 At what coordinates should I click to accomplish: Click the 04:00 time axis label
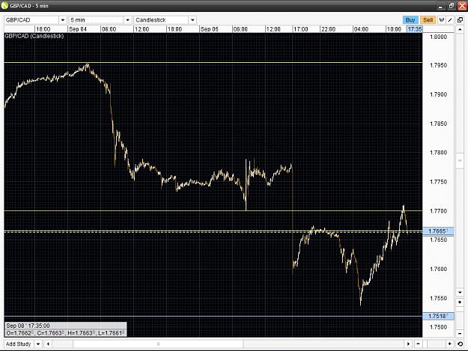(x=361, y=29)
